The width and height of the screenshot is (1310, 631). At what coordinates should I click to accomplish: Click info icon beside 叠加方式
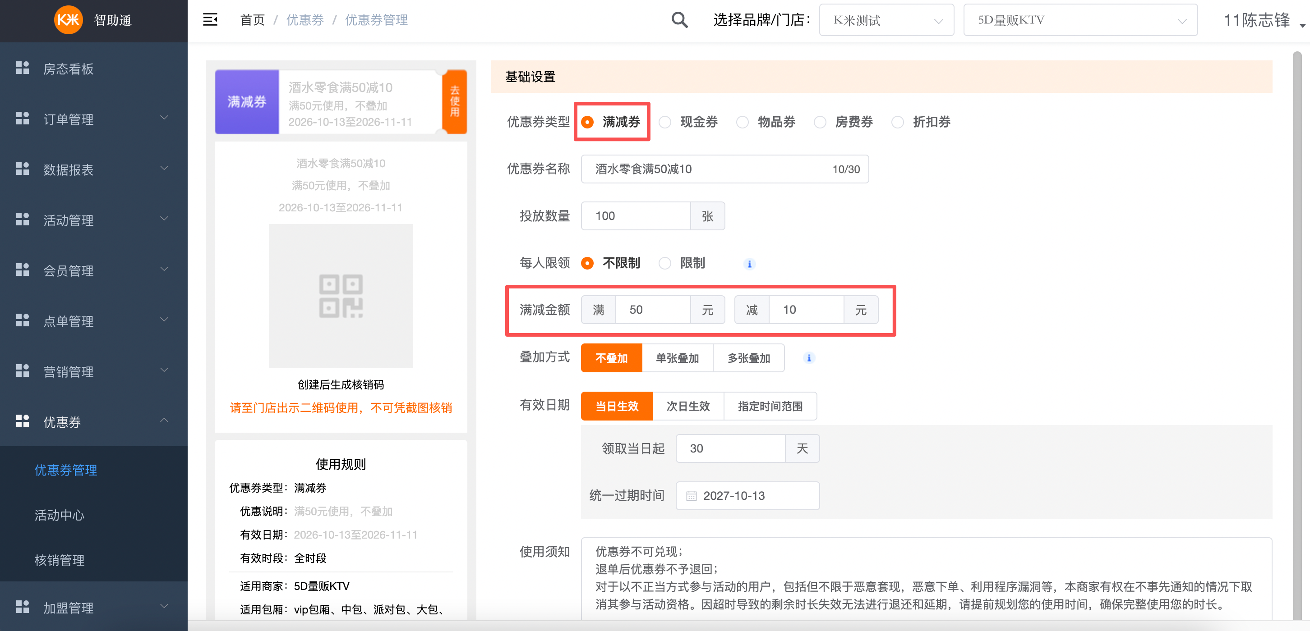808,358
